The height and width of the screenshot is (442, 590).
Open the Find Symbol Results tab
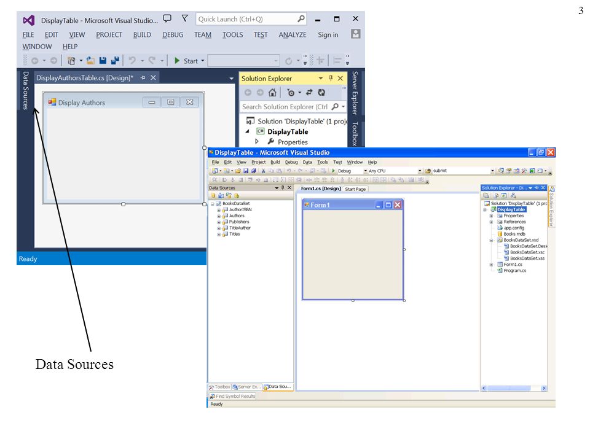[x=232, y=396]
